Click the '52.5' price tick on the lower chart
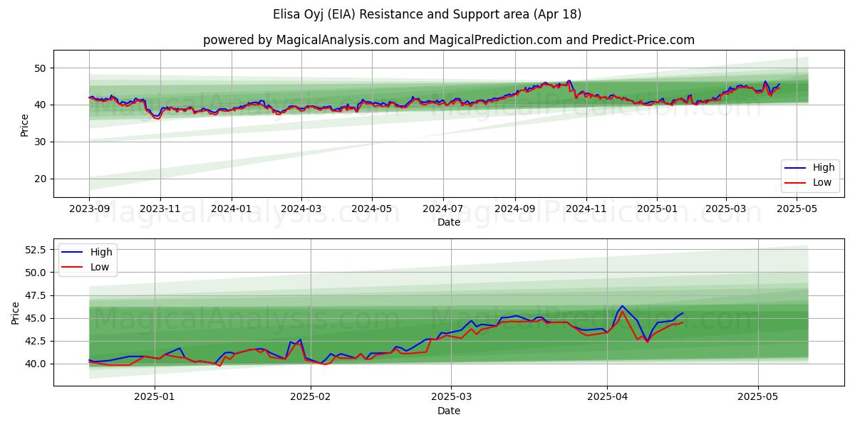 pyautogui.click(x=37, y=250)
